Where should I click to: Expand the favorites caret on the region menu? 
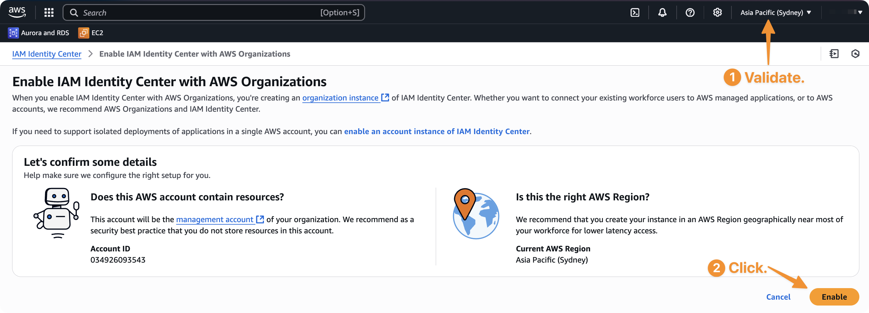click(x=808, y=12)
